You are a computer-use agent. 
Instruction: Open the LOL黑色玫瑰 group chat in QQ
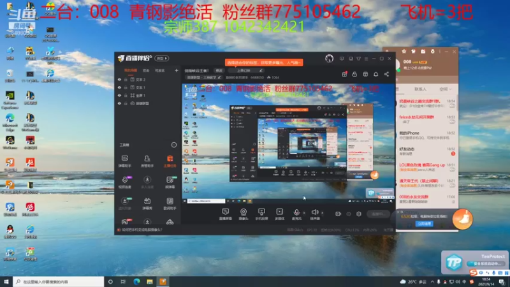pos(426,167)
